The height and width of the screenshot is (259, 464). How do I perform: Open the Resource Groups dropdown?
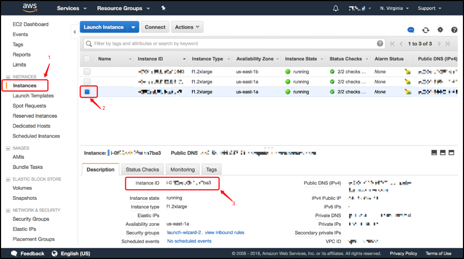pos(123,9)
